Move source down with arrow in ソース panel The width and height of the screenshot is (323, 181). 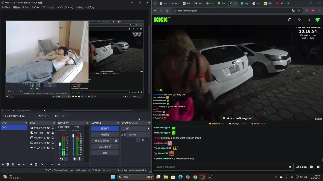click(52, 164)
